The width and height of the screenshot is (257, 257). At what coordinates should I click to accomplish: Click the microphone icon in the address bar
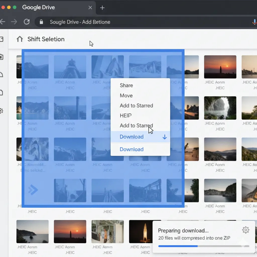pos(254,22)
